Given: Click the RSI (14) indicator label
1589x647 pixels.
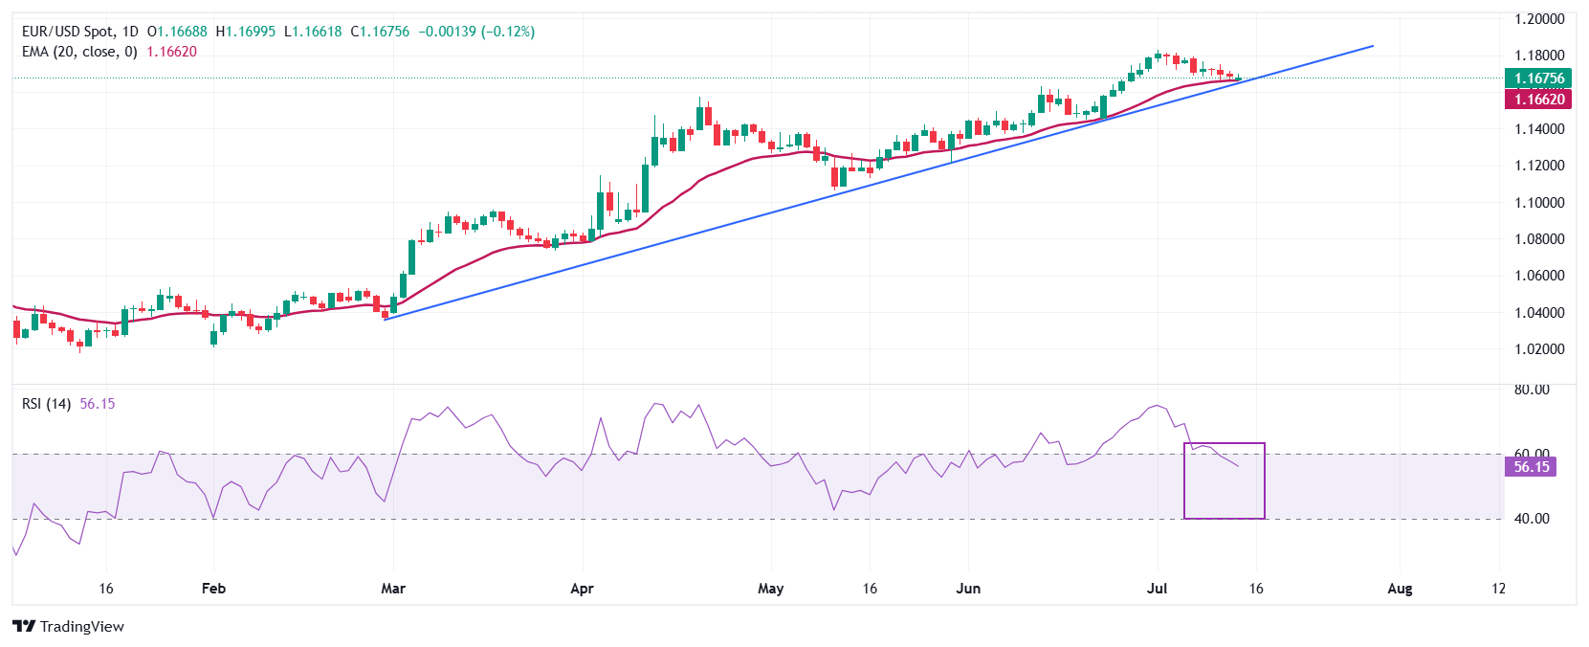Looking at the screenshot, I should click(x=46, y=404).
